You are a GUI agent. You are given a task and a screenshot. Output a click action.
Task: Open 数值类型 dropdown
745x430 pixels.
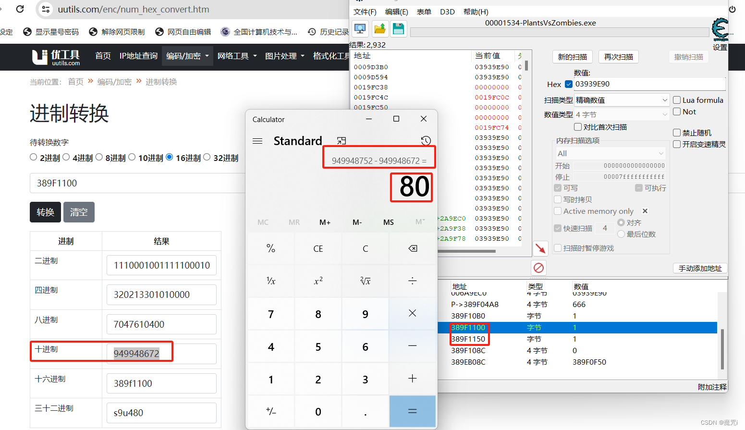tap(622, 114)
